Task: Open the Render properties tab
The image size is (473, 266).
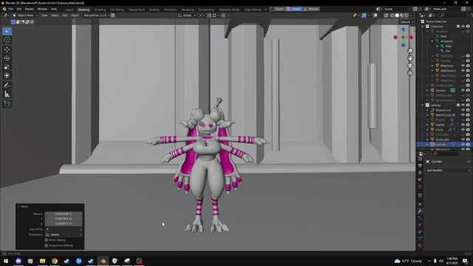Action: (420, 159)
